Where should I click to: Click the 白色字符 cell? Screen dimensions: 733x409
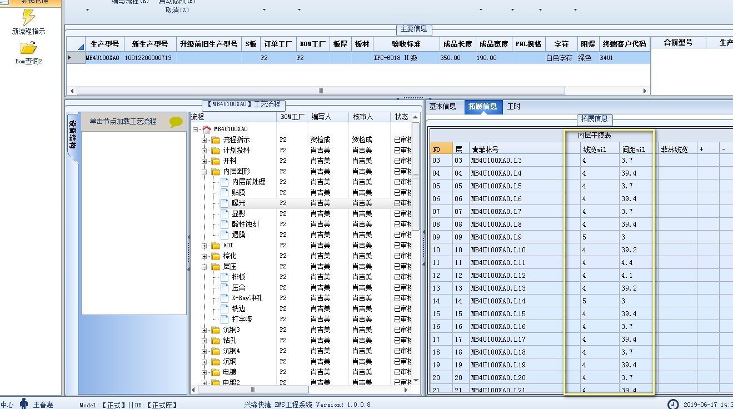pos(560,57)
